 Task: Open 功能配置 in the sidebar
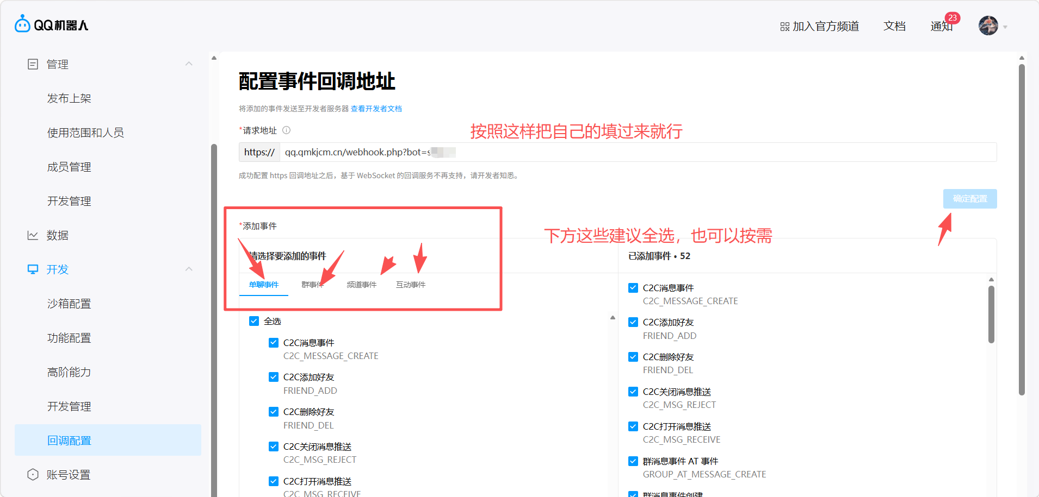point(69,338)
